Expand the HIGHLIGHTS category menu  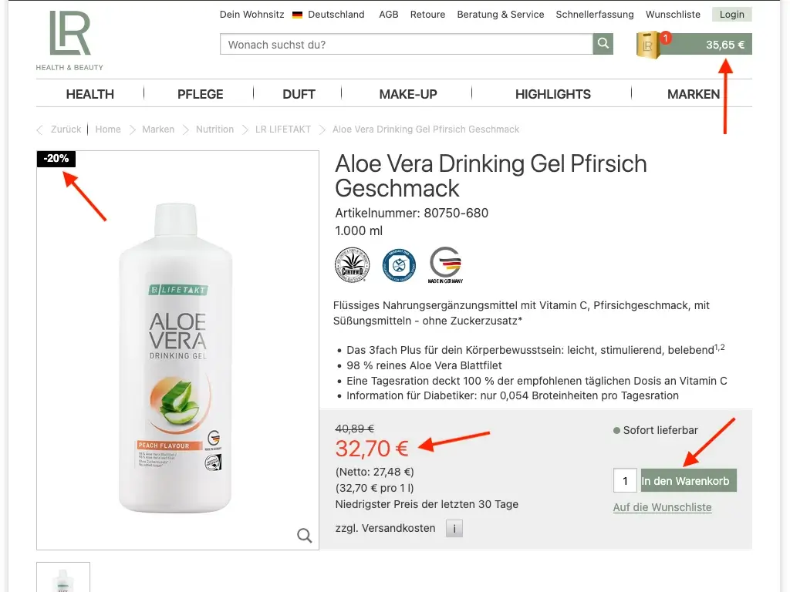tap(552, 94)
